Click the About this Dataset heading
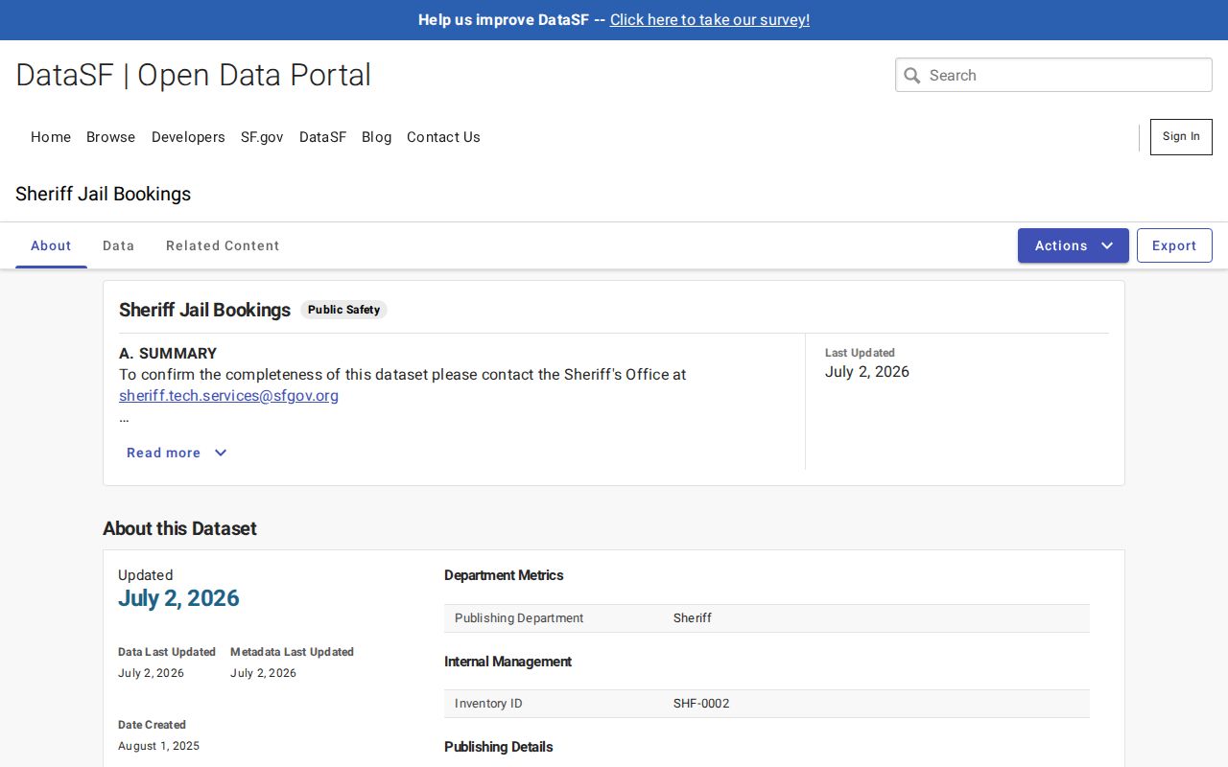The width and height of the screenshot is (1228, 767). coord(179,528)
